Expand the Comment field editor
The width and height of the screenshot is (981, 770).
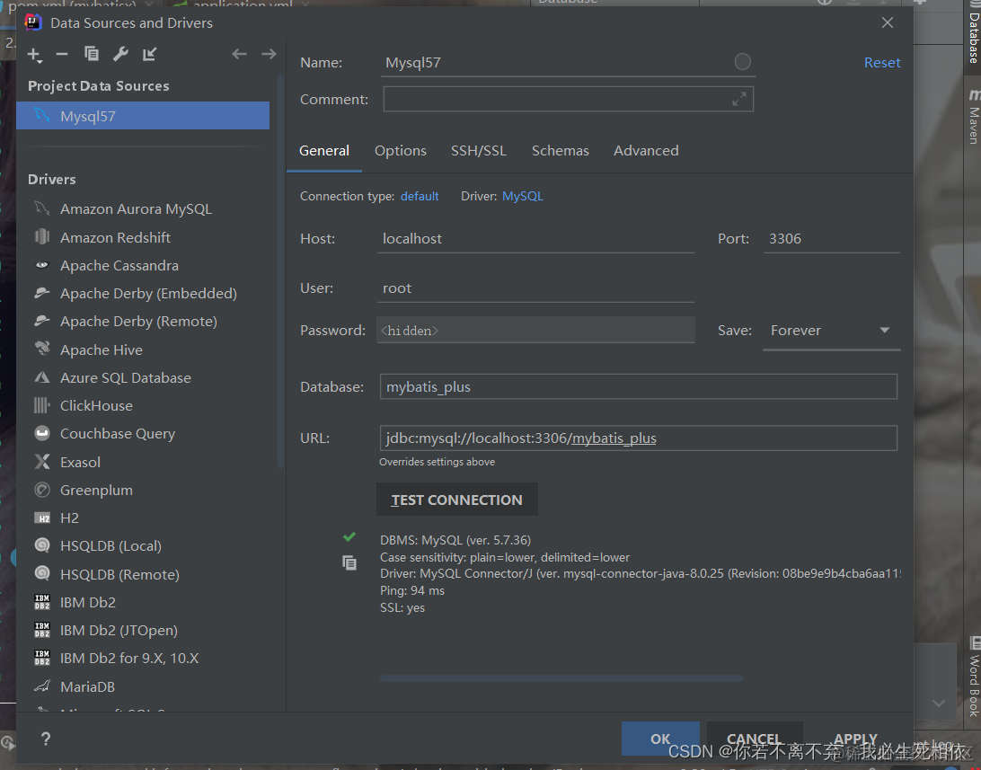click(739, 100)
